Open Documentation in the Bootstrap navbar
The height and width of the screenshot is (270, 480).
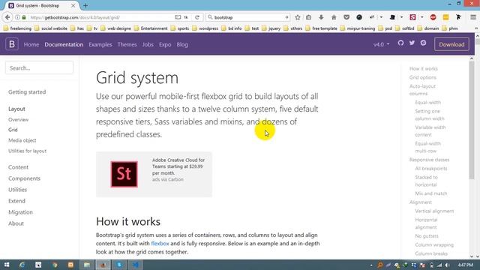[64, 44]
